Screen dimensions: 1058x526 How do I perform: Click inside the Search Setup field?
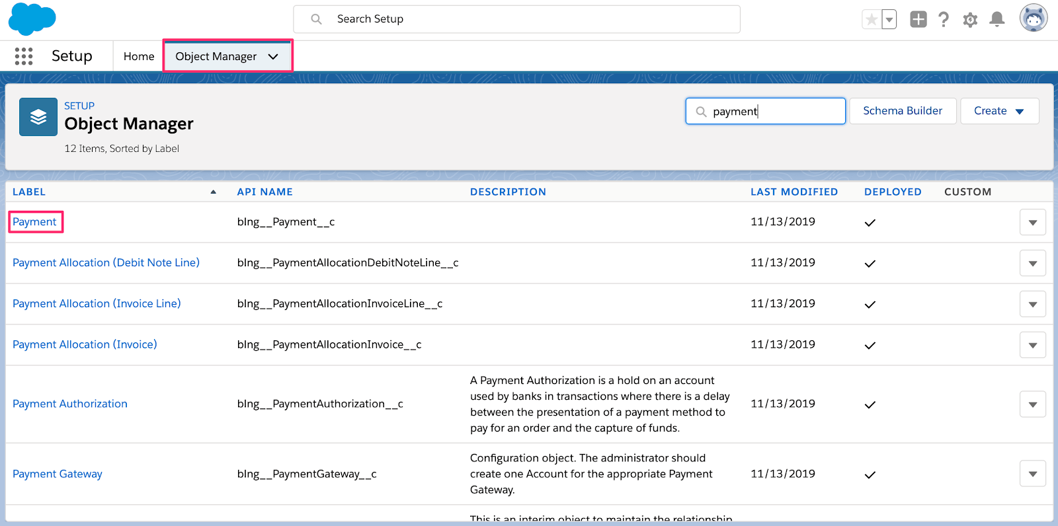[x=516, y=19]
